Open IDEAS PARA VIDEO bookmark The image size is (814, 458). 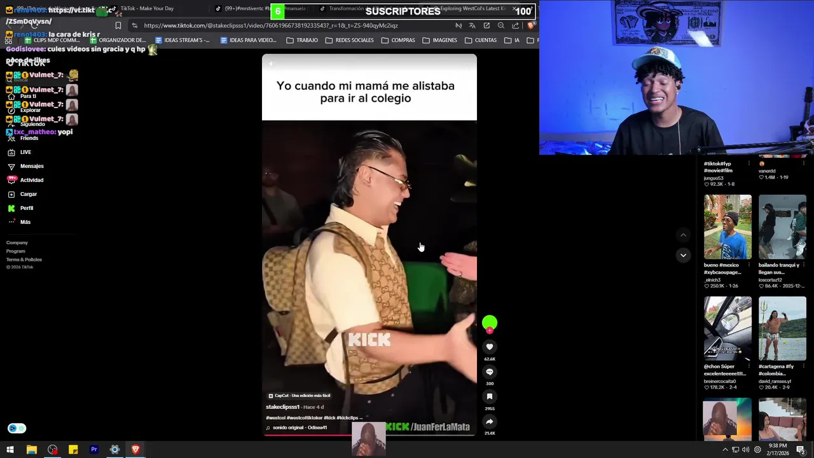248,40
